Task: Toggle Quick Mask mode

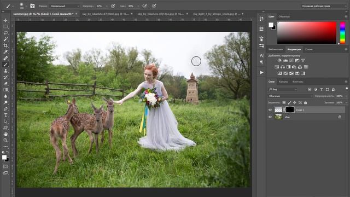Action: 5,166
